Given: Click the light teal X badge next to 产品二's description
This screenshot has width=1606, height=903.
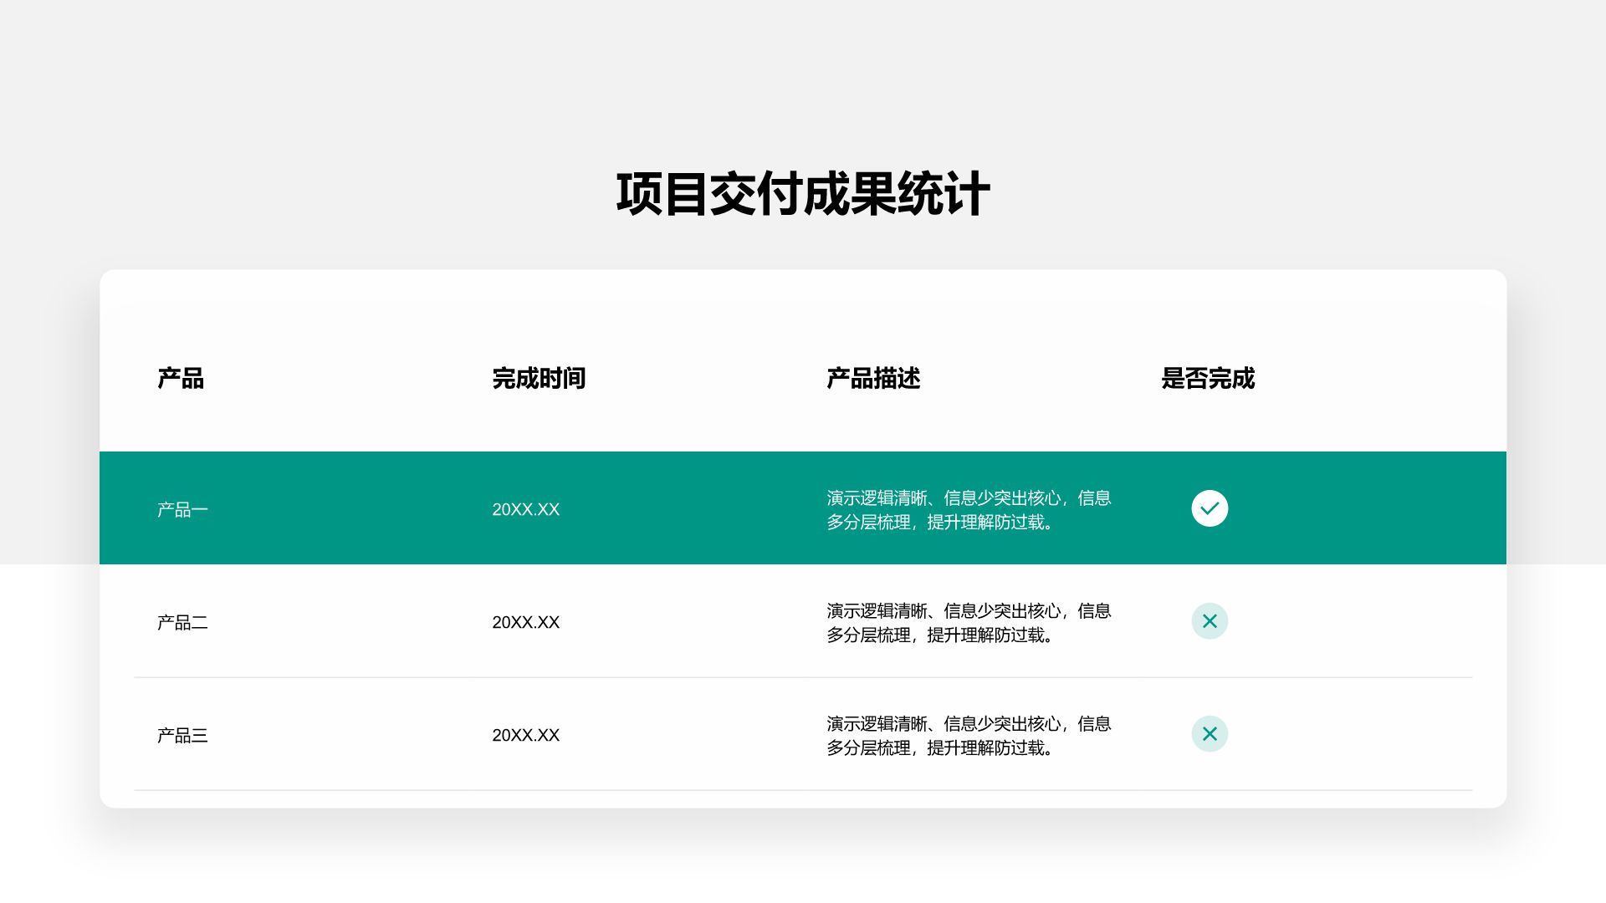Looking at the screenshot, I should 1209,621.
